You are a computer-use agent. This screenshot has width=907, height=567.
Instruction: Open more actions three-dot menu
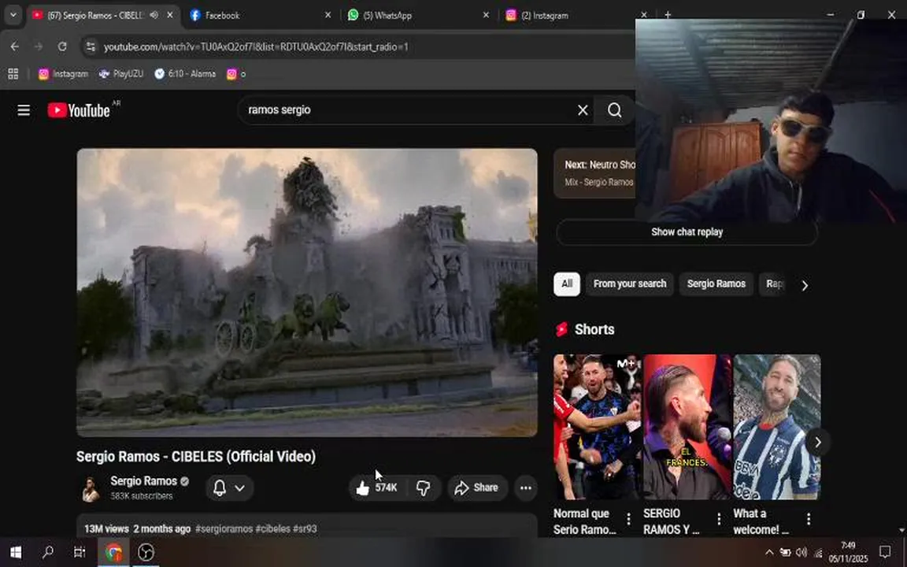coord(525,487)
